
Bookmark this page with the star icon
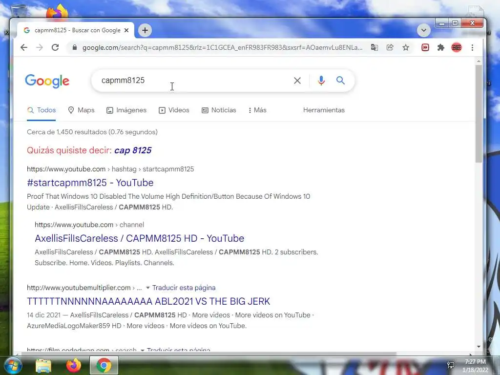pyautogui.click(x=406, y=47)
